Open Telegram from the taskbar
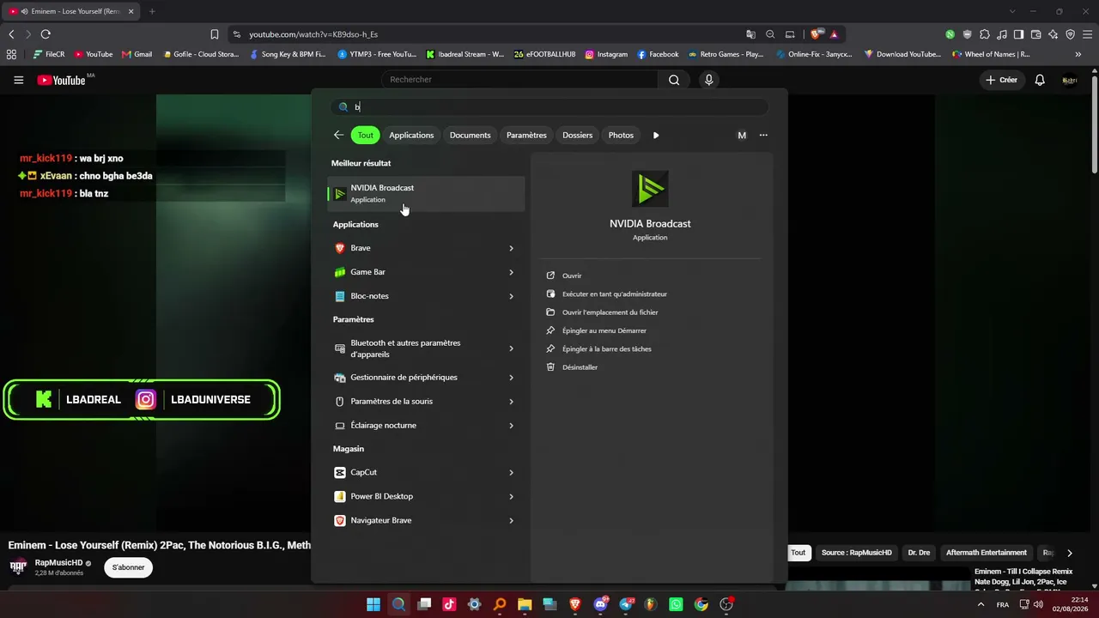Image resolution: width=1099 pixels, height=618 pixels. (x=626, y=604)
